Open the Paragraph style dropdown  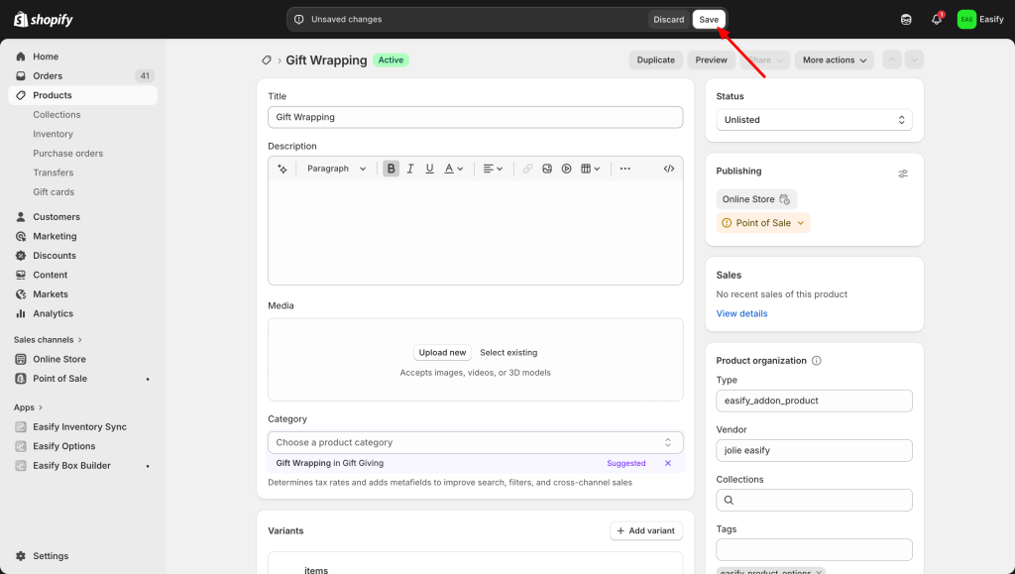click(x=336, y=169)
